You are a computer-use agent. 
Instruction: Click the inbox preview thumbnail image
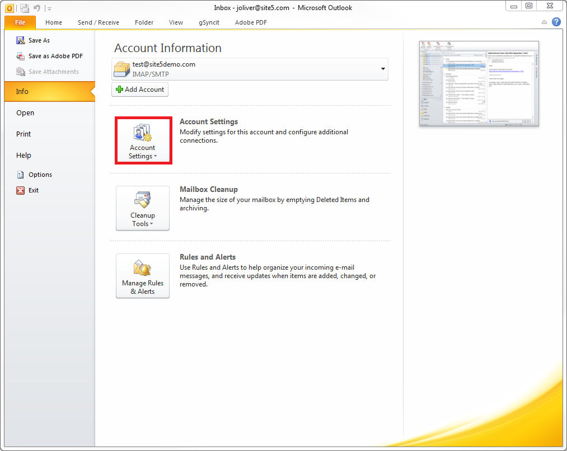click(479, 83)
